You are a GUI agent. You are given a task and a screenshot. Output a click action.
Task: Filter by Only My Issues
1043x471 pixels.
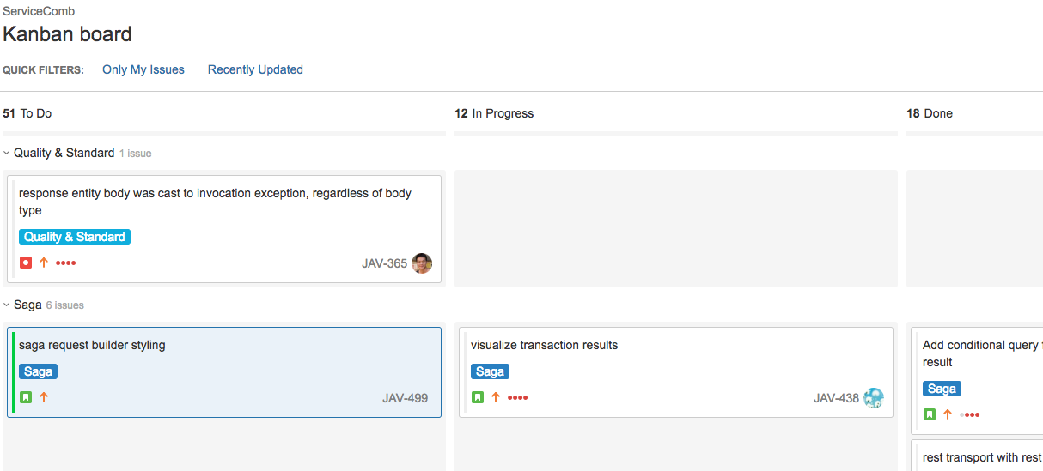[x=143, y=69]
